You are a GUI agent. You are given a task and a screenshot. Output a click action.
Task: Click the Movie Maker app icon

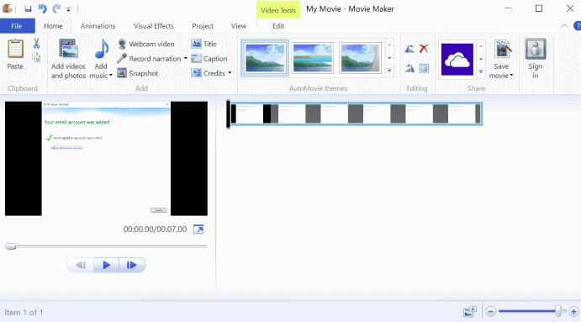[x=7, y=8]
